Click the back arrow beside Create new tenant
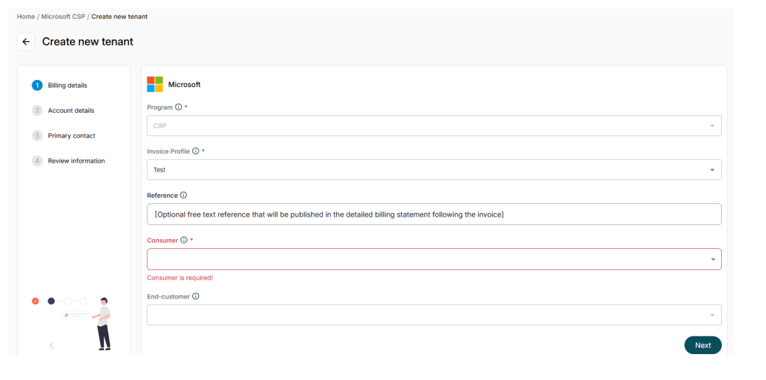The width and height of the screenshot is (766, 380). coord(26,42)
